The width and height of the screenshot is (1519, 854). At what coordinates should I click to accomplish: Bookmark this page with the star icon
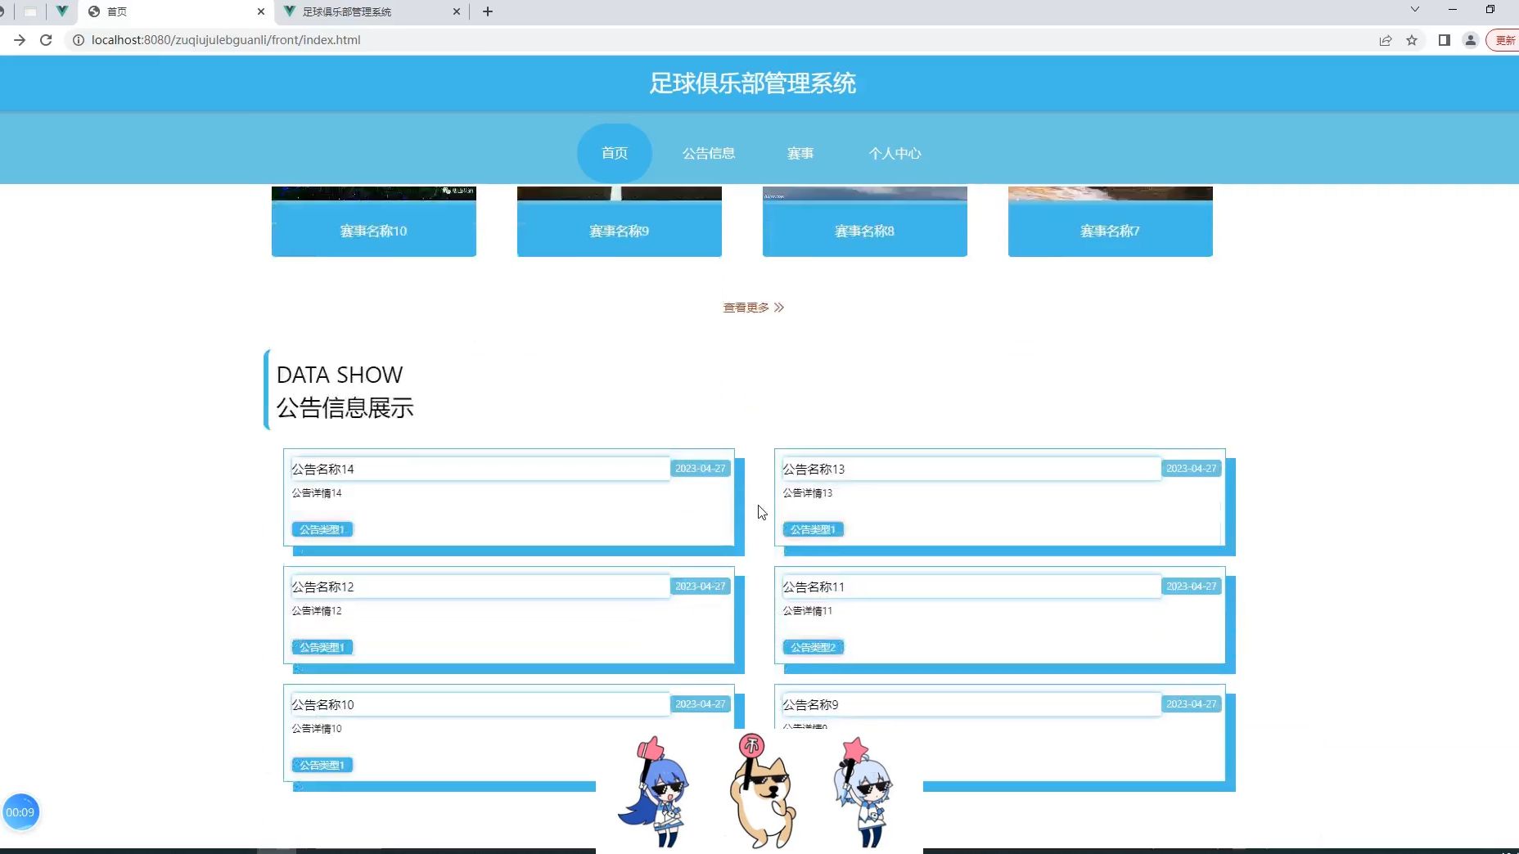click(1412, 39)
